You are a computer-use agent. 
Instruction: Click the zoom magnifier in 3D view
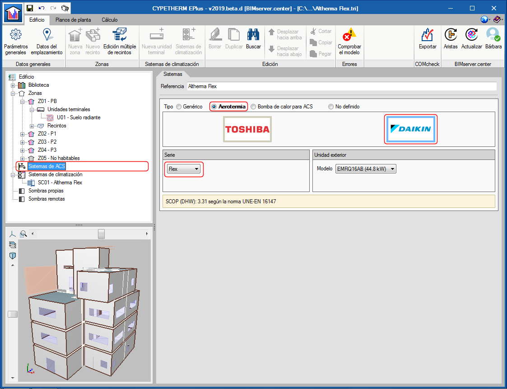[x=23, y=234]
